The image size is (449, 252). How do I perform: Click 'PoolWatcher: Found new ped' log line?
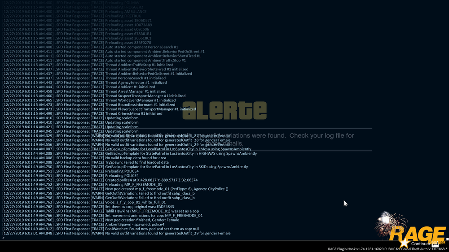coord(101,229)
